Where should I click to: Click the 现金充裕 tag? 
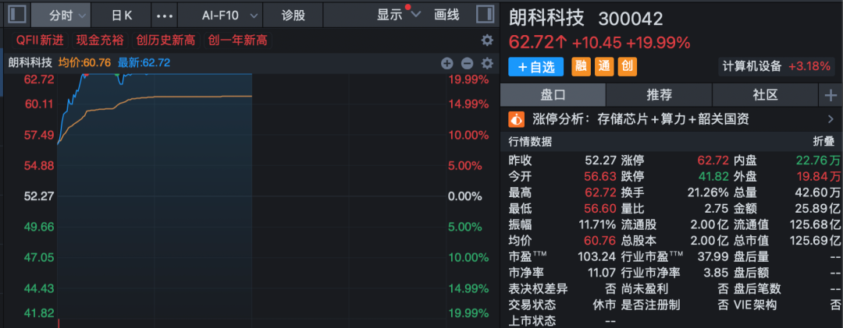click(100, 41)
